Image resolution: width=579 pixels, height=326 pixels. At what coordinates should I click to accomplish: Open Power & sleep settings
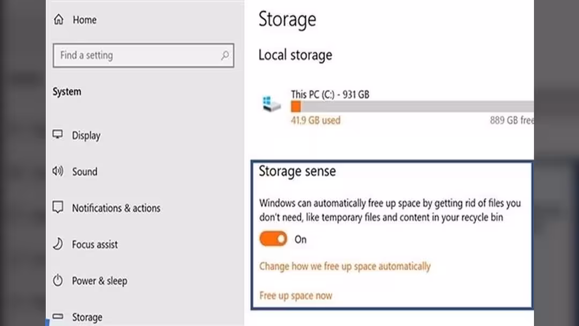[x=100, y=281]
